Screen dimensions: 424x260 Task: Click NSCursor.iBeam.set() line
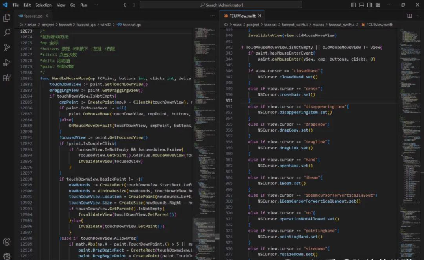[282, 183]
